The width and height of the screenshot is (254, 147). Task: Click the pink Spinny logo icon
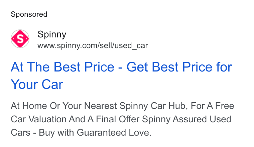(20, 39)
